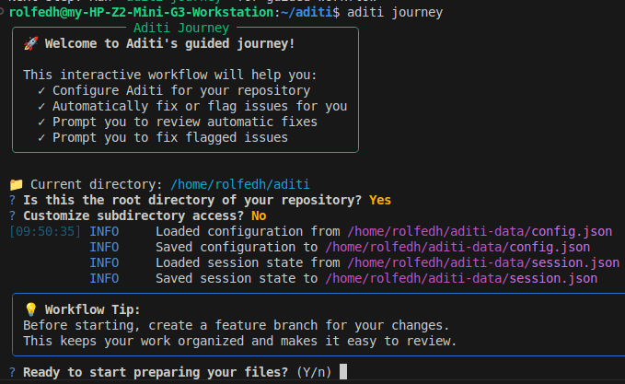Click the 'Workflow Tip:' heading

(92, 309)
